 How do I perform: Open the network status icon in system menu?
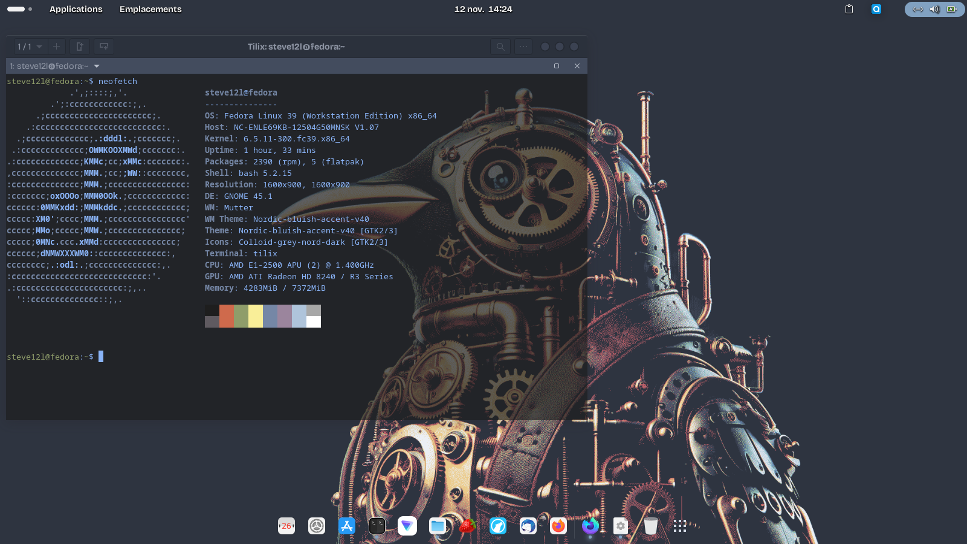pos(917,9)
